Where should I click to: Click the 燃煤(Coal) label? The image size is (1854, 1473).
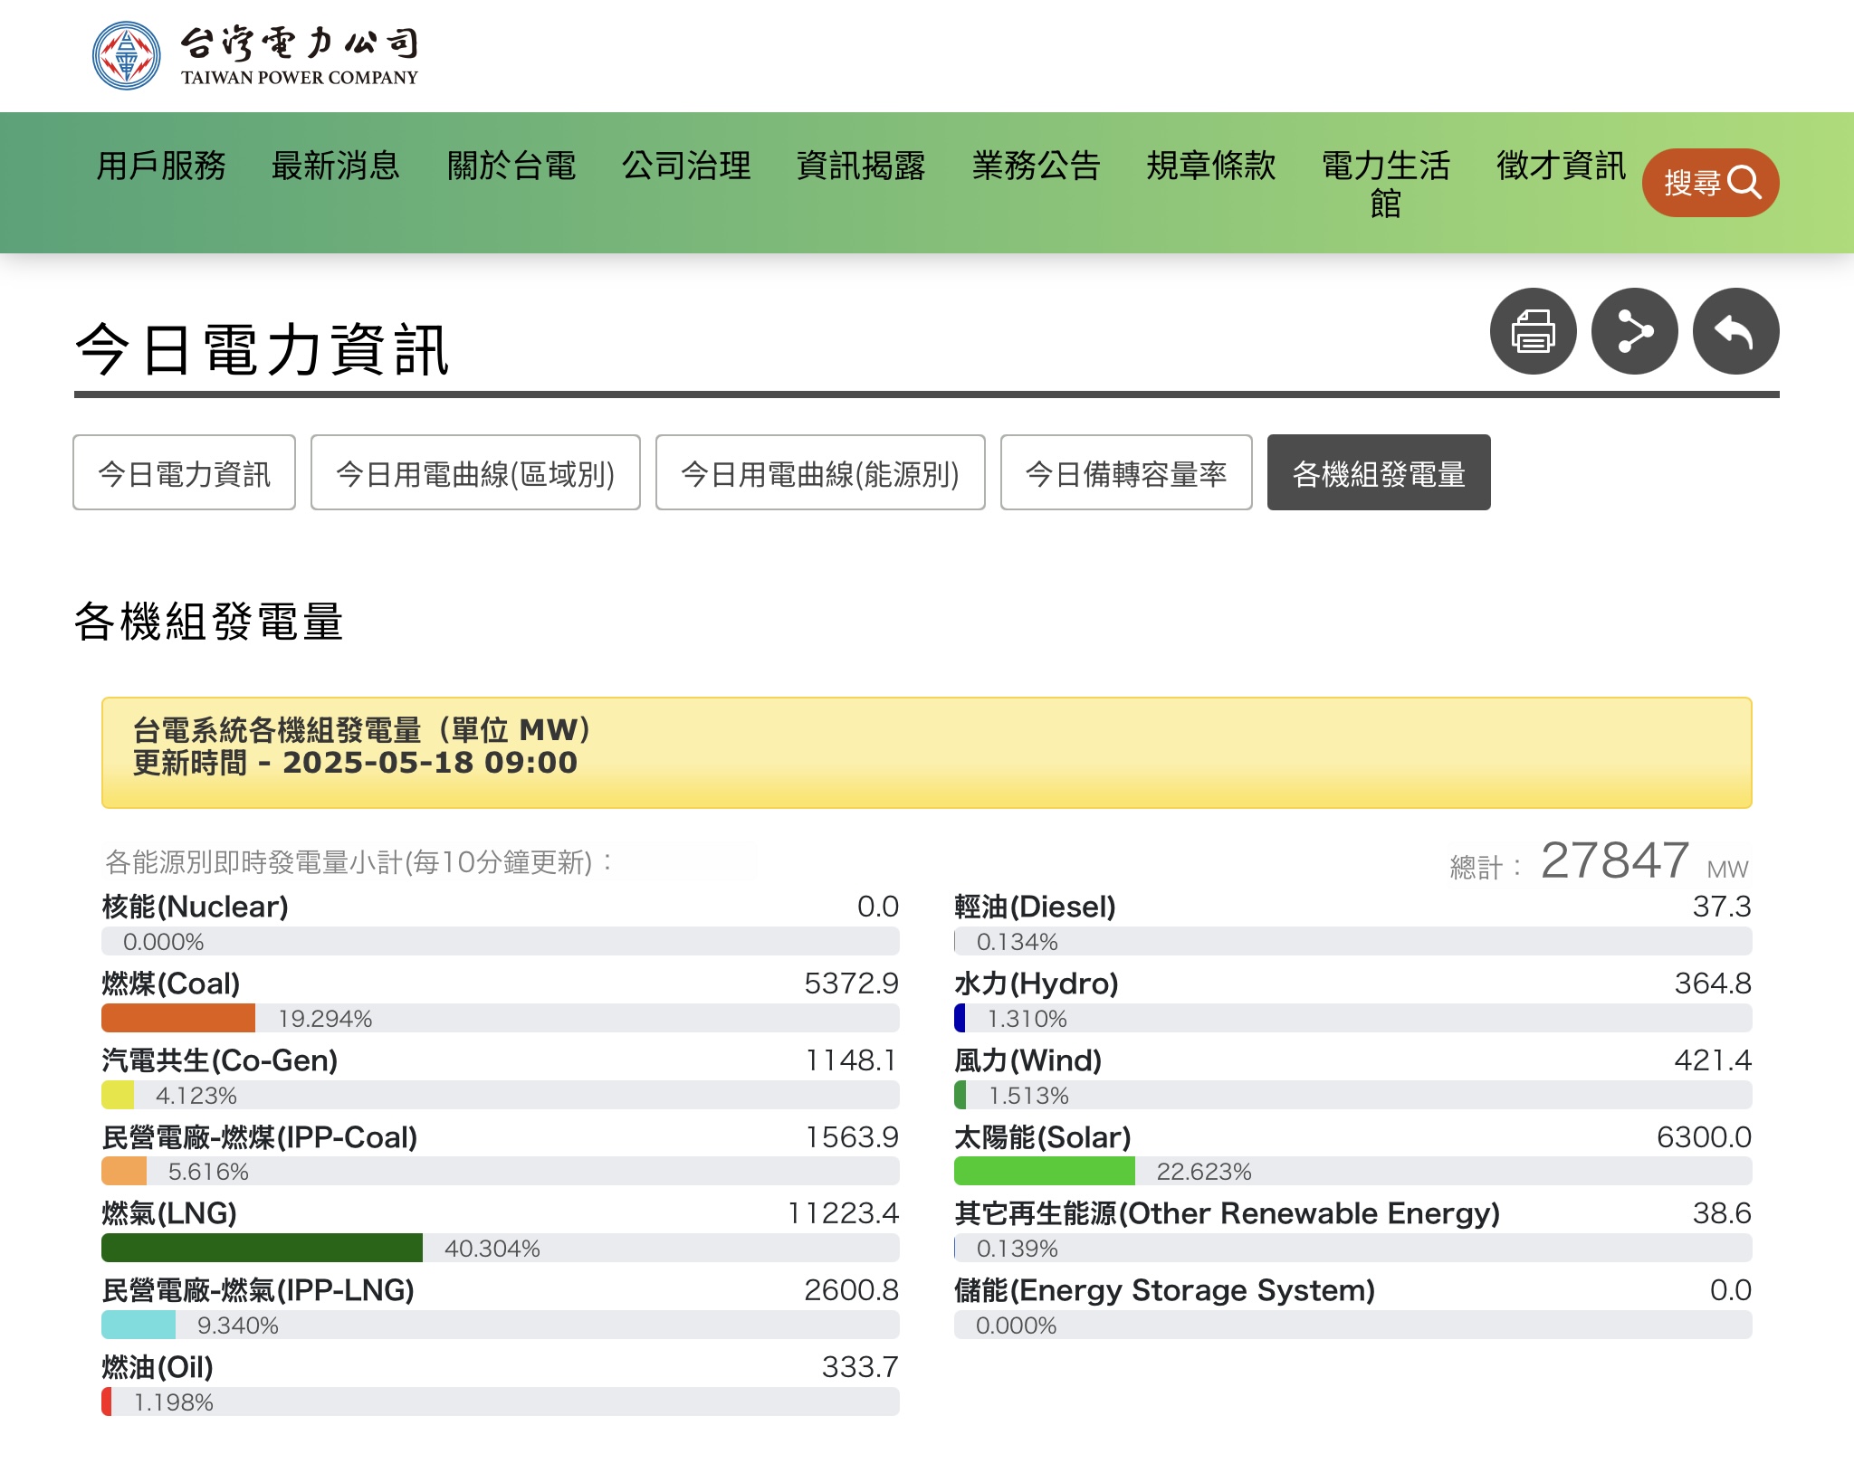(x=171, y=983)
